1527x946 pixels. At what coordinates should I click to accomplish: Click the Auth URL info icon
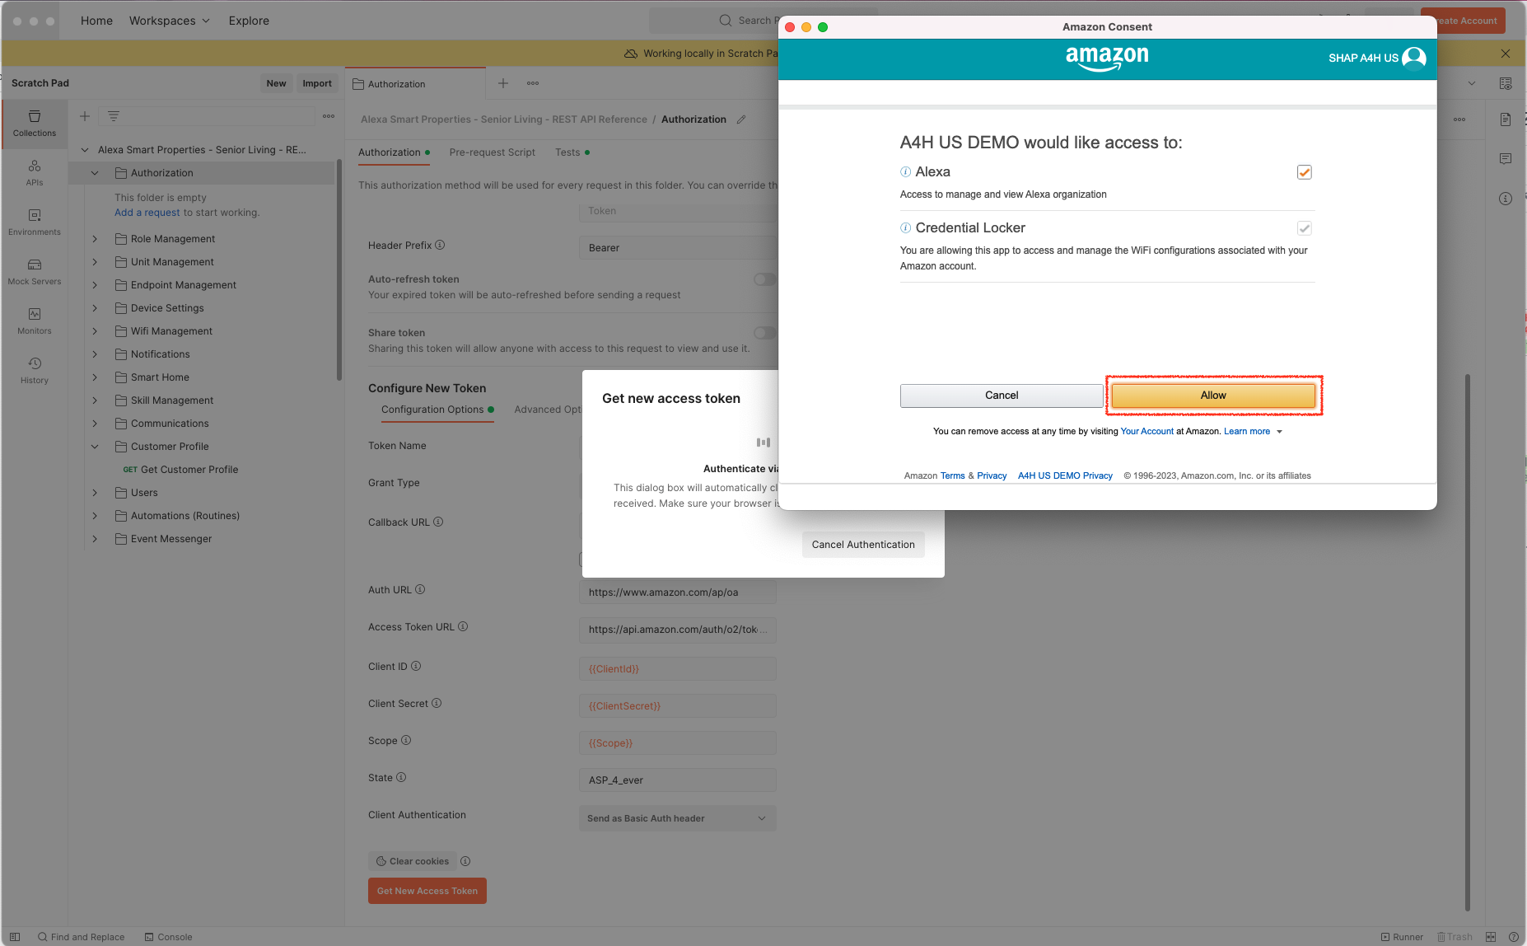pos(420,589)
